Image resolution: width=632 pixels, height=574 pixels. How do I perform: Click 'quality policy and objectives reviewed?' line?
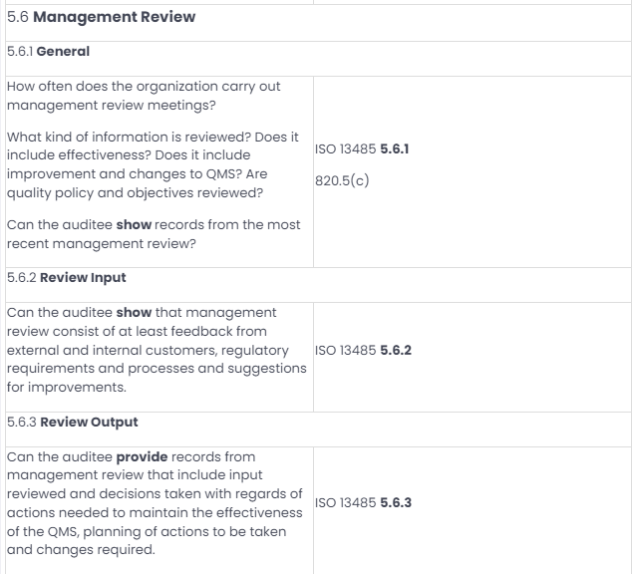[135, 193]
